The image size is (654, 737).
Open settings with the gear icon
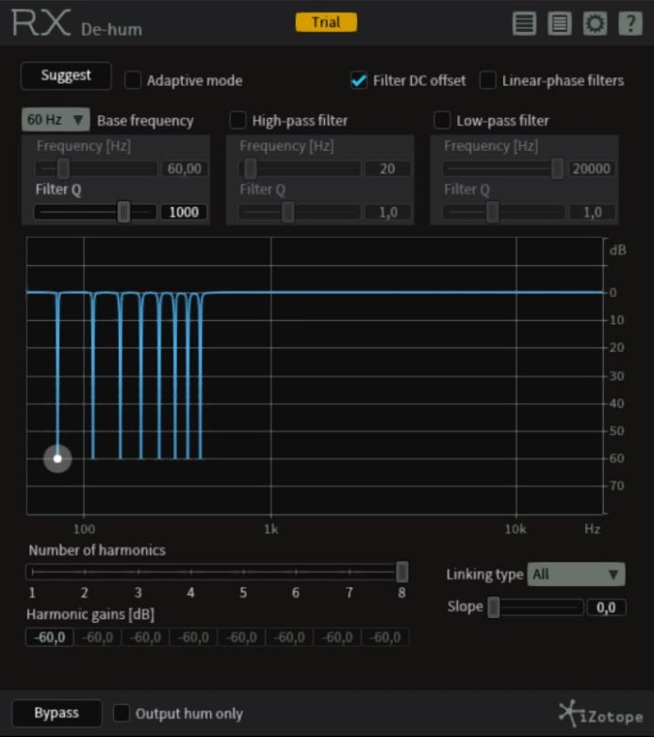(x=595, y=24)
